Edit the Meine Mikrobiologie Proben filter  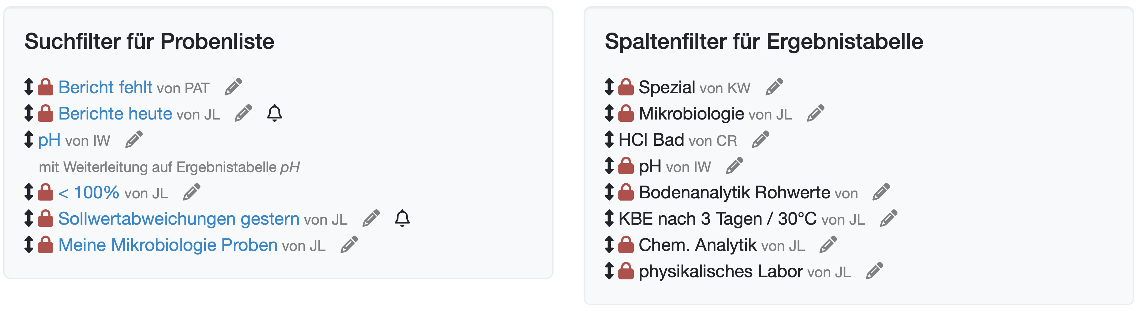click(x=349, y=245)
